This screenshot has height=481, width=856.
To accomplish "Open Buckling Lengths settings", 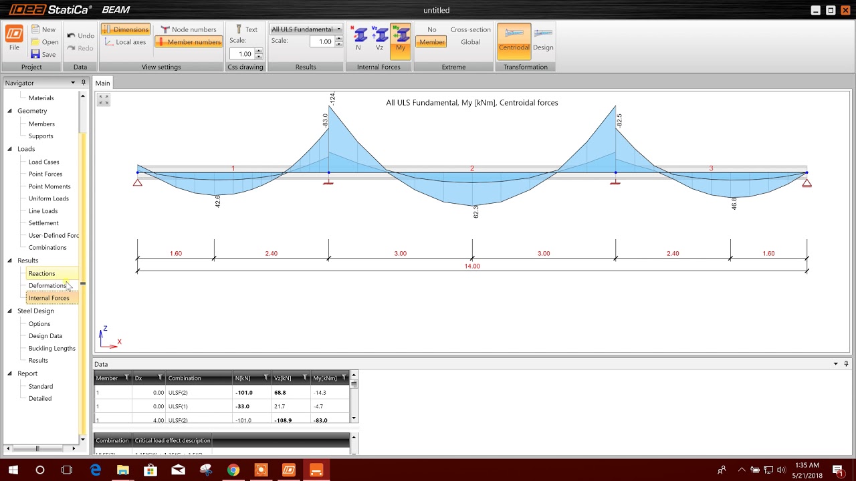I will pyautogui.click(x=51, y=348).
